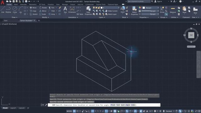Switch to Layout1 tab
Image resolution: width=201 pixels, height=113 pixels.
point(13,108)
